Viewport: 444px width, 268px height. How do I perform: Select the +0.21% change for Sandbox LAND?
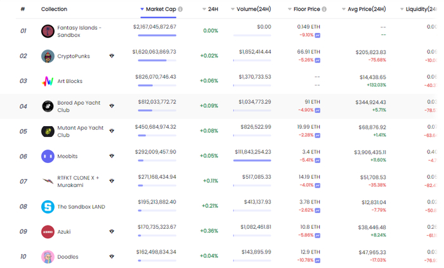210,206
